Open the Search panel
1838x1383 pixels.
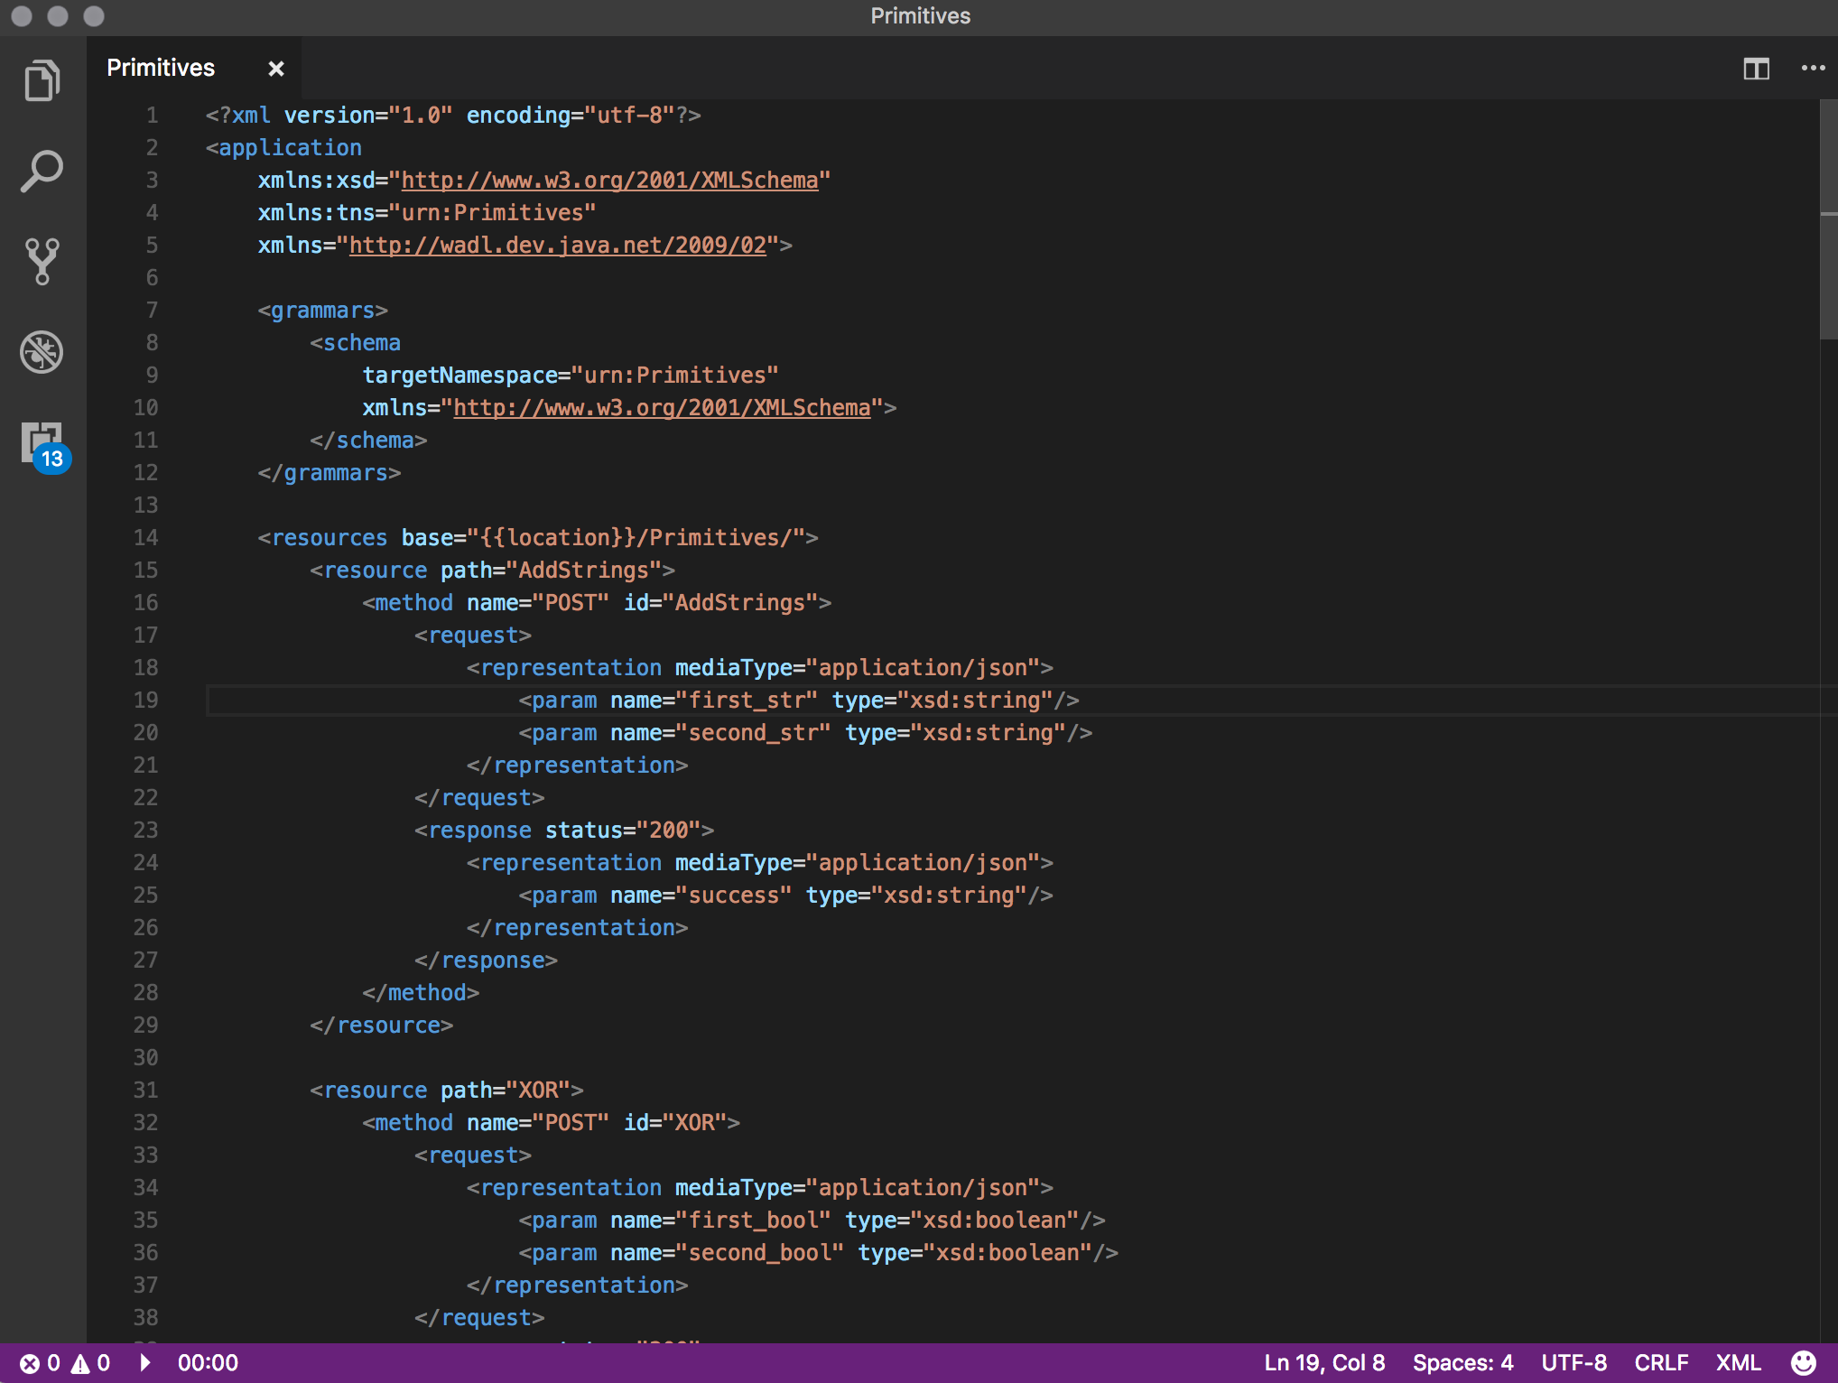(x=42, y=172)
